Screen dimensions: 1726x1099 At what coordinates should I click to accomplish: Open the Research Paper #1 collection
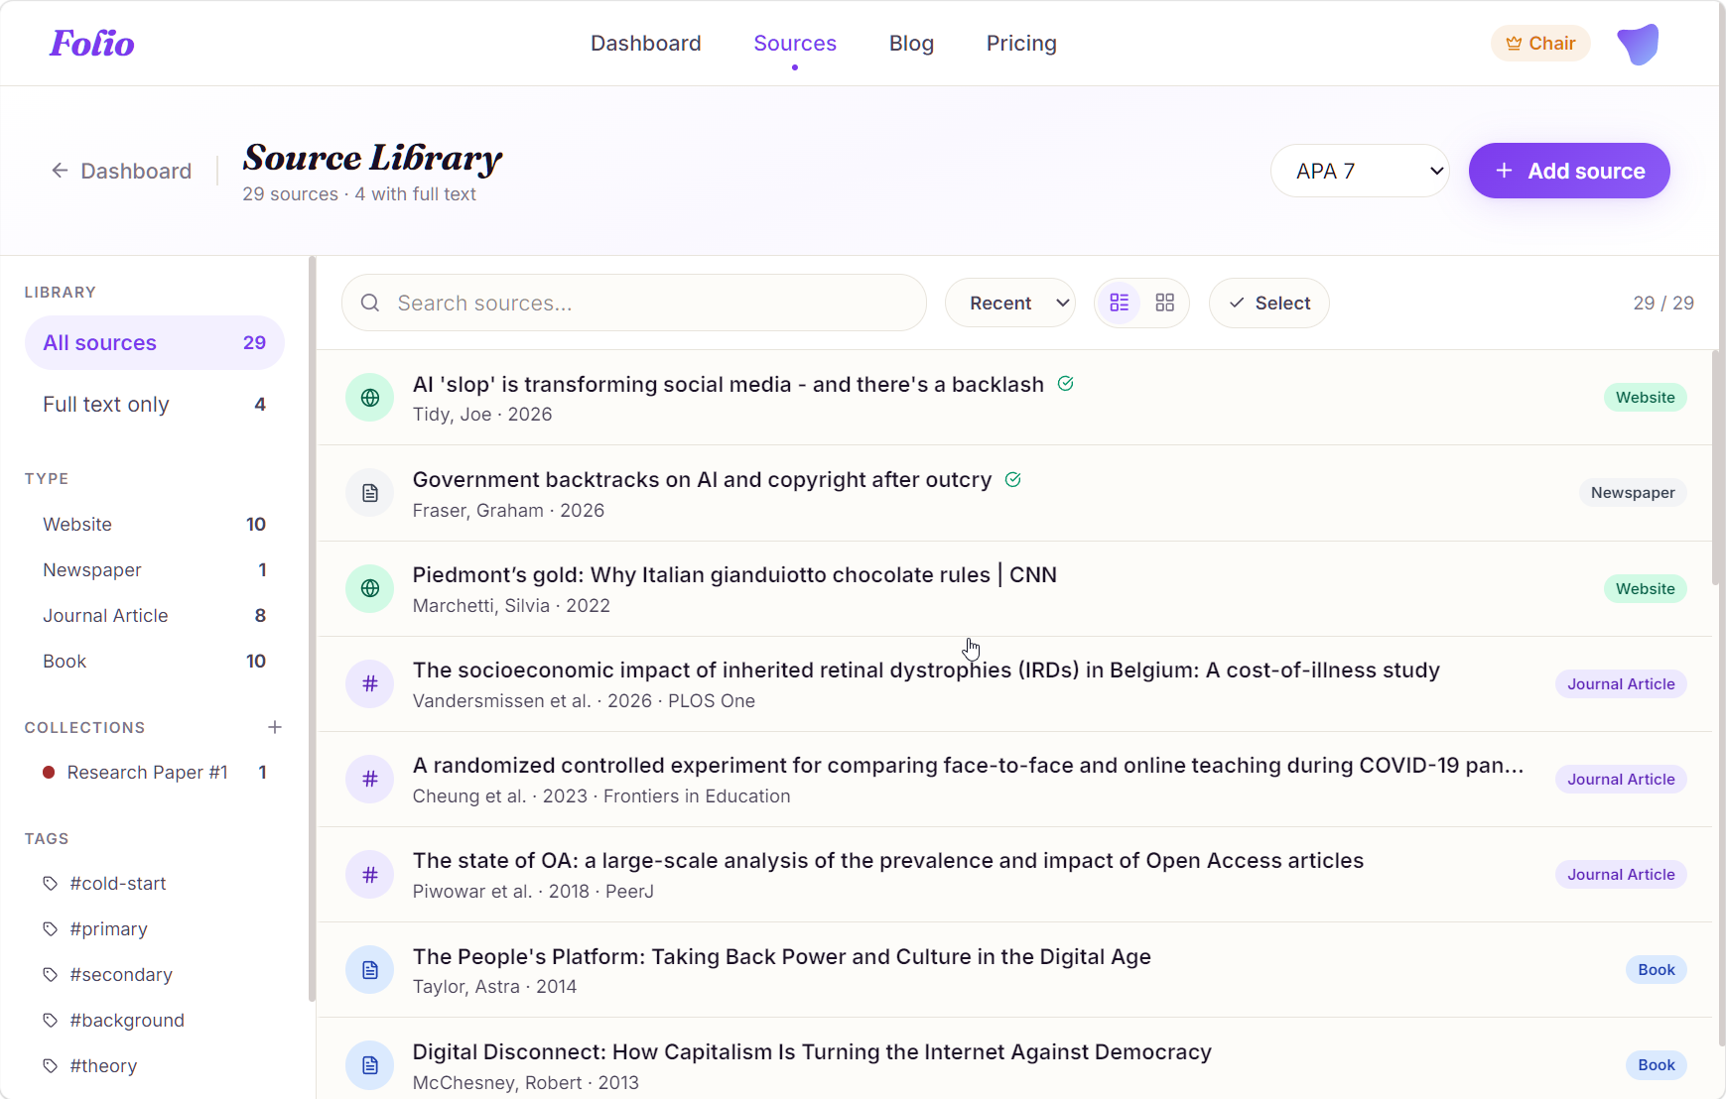[x=155, y=772]
